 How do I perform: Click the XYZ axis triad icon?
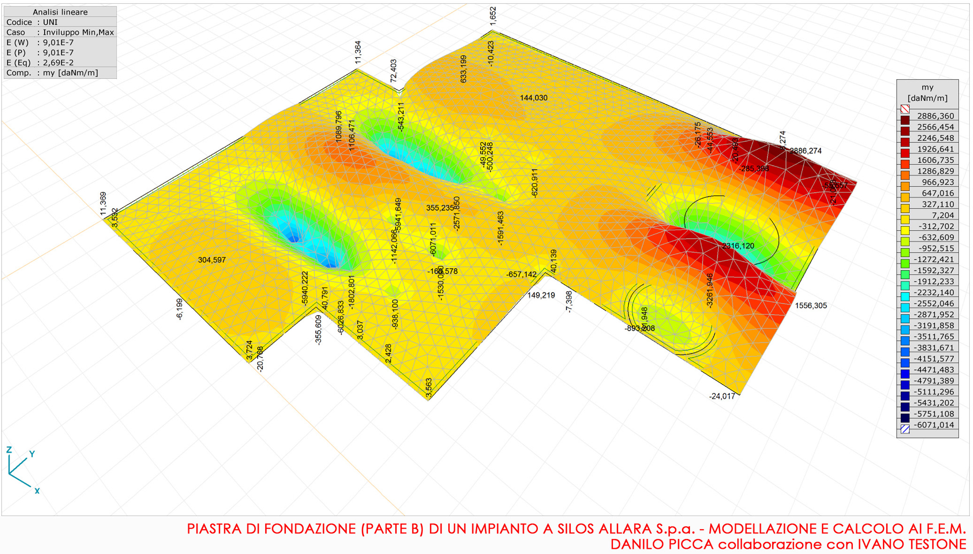coord(22,471)
